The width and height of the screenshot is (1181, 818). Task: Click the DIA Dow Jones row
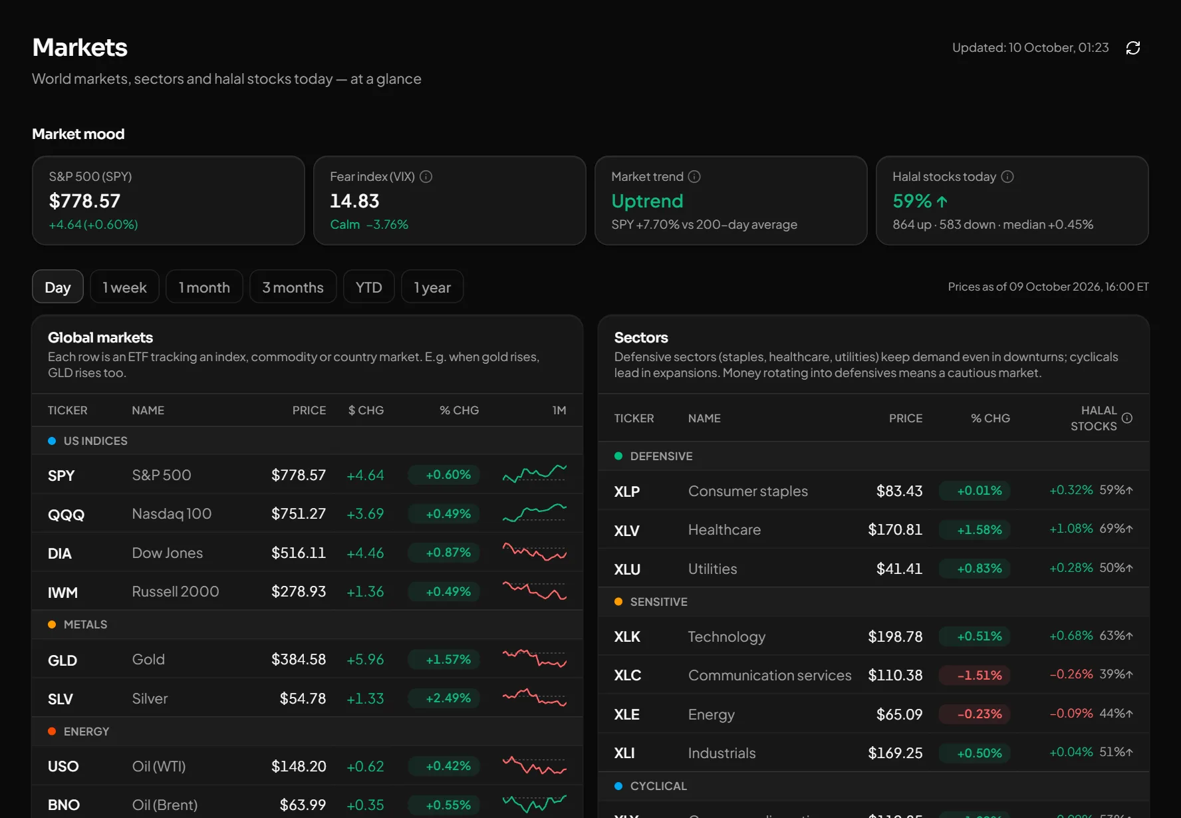[307, 553]
